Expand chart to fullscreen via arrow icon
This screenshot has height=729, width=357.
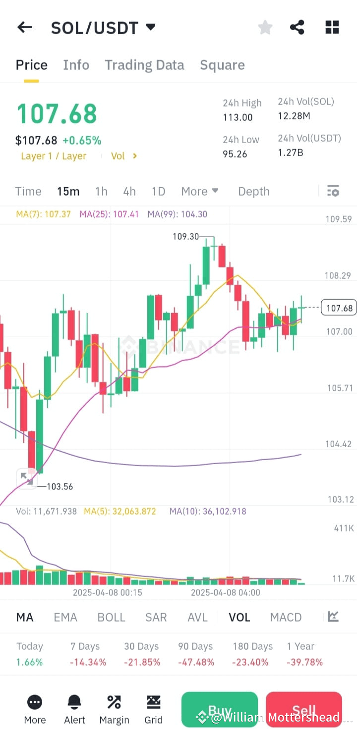[27, 478]
